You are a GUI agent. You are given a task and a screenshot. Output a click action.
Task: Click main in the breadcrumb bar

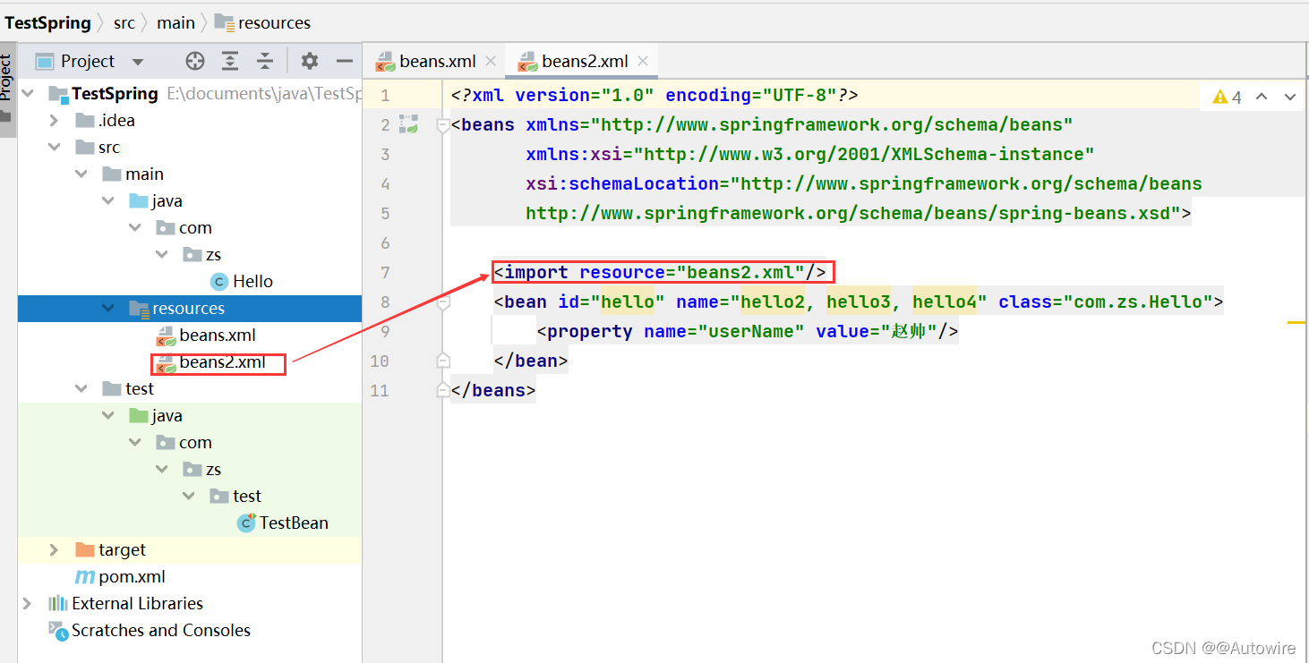tap(175, 22)
